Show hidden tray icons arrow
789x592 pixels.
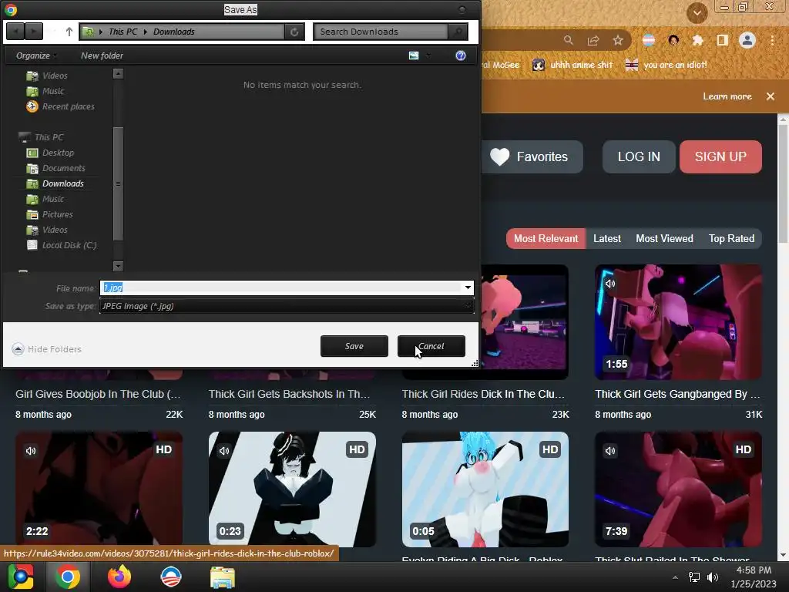675,577
